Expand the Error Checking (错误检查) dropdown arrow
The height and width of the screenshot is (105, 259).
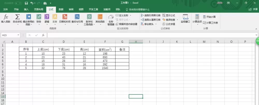tap(177, 20)
